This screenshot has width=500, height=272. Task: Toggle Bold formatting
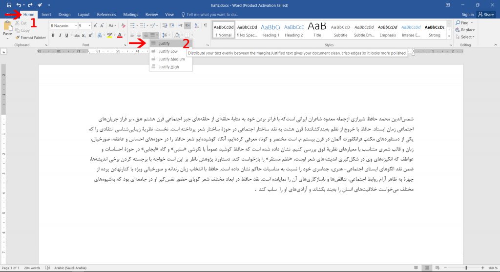coord(53,35)
